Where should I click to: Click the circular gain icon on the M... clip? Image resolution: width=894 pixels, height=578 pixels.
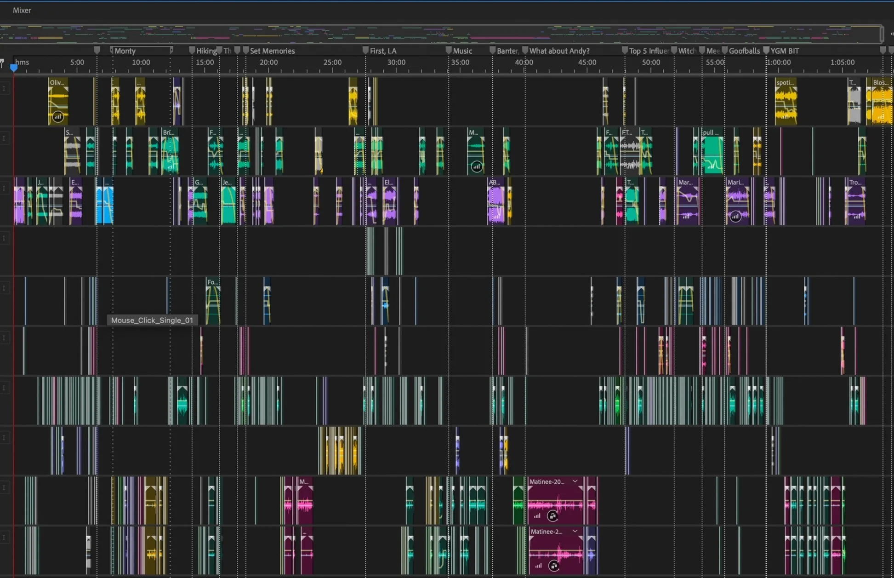tap(477, 166)
